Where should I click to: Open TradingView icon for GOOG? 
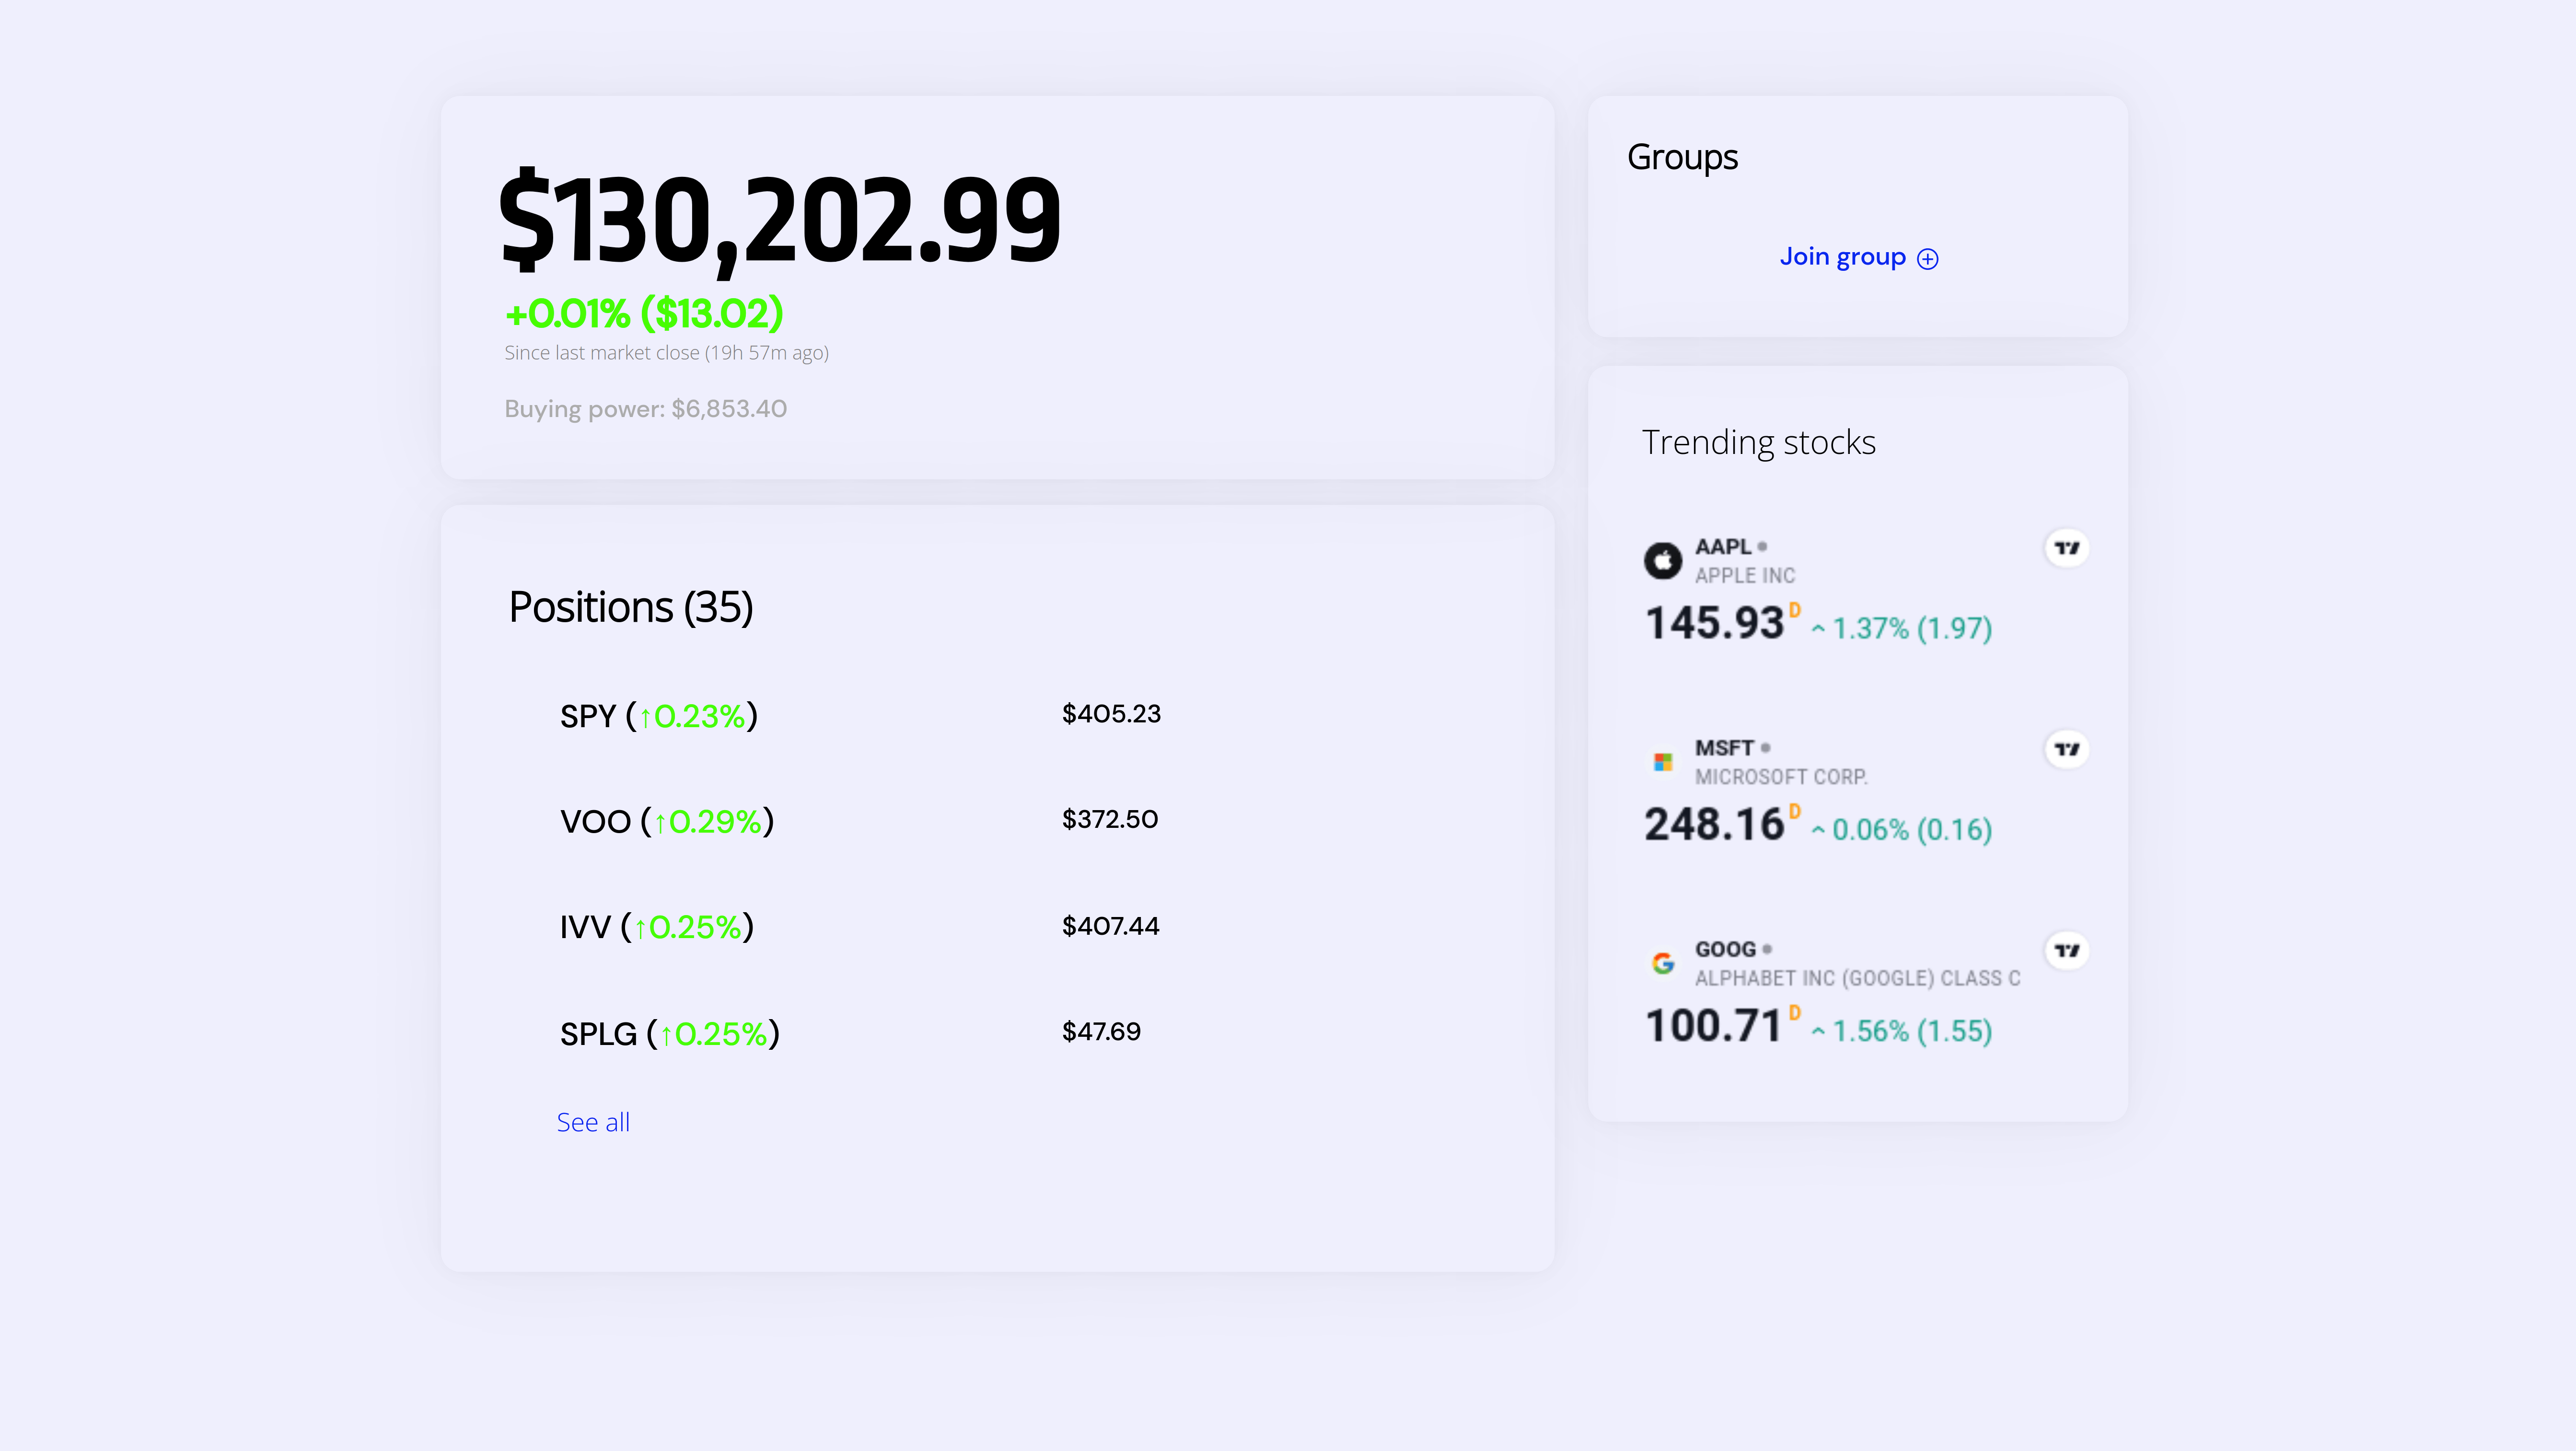(2066, 951)
